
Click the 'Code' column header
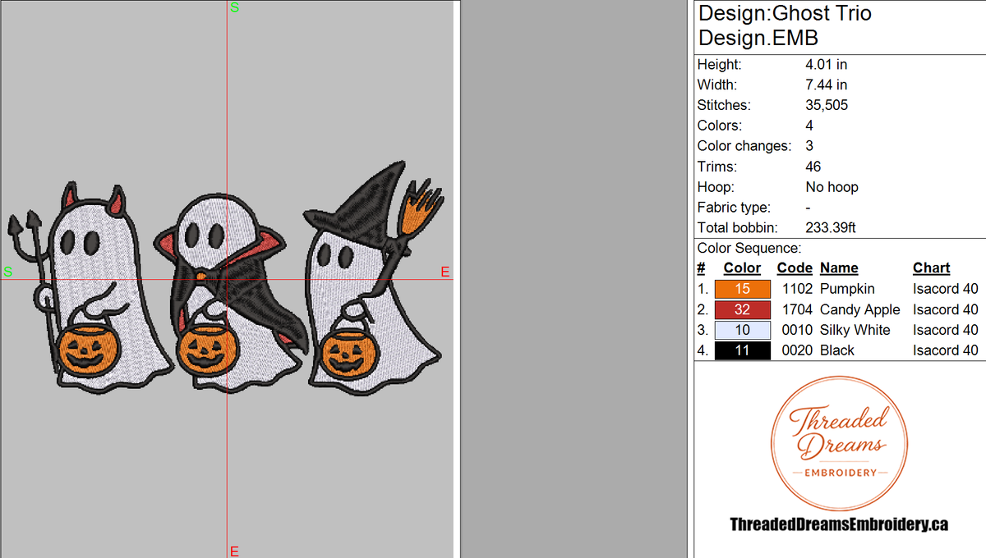795,268
